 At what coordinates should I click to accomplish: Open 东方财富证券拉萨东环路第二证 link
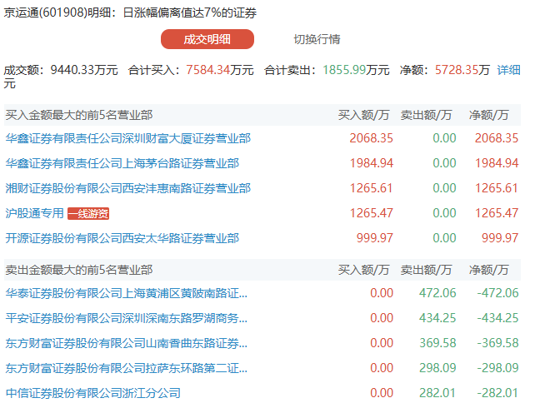pos(126,368)
